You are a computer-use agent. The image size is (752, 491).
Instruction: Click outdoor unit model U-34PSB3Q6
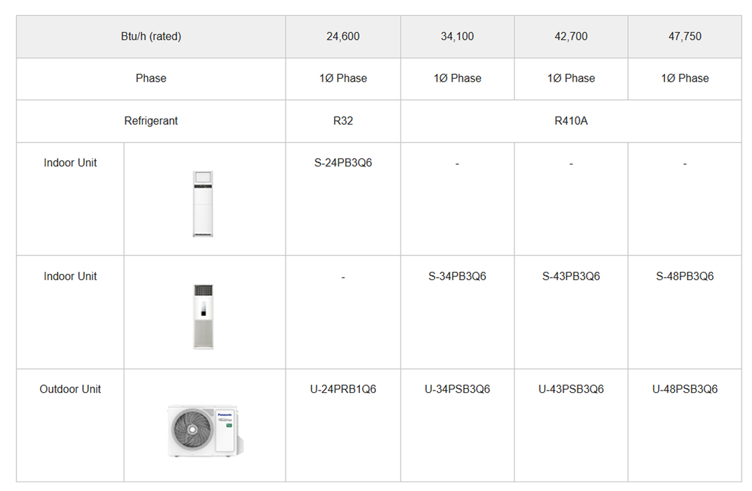tap(457, 389)
